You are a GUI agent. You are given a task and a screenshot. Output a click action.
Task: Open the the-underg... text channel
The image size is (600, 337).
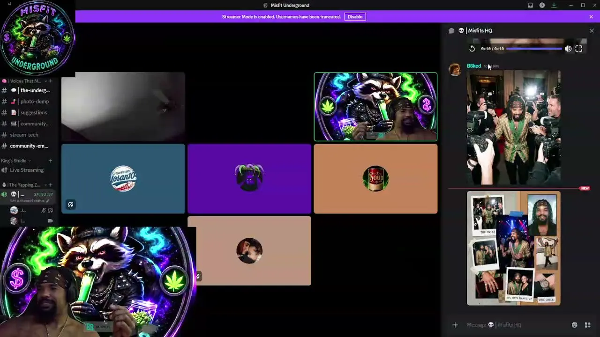pyautogui.click(x=30, y=90)
